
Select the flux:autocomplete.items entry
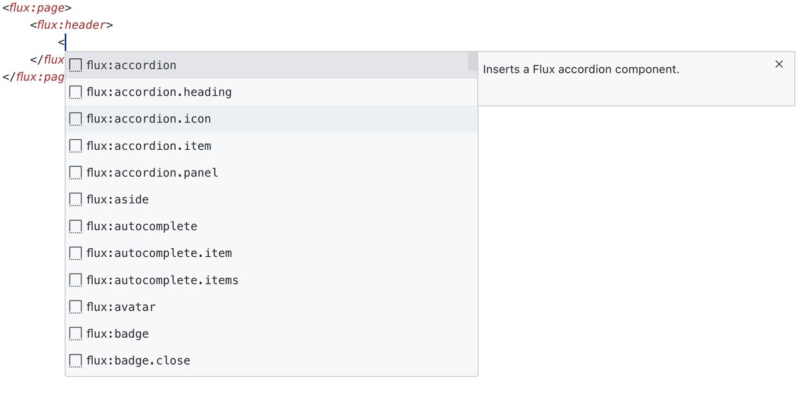pyautogui.click(x=271, y=280)
